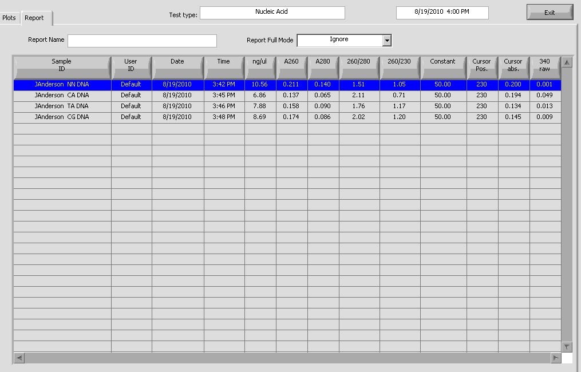581x372 pixels.
Task: Click the Cursor Pos. column header
Action: (x=481, y=66)
